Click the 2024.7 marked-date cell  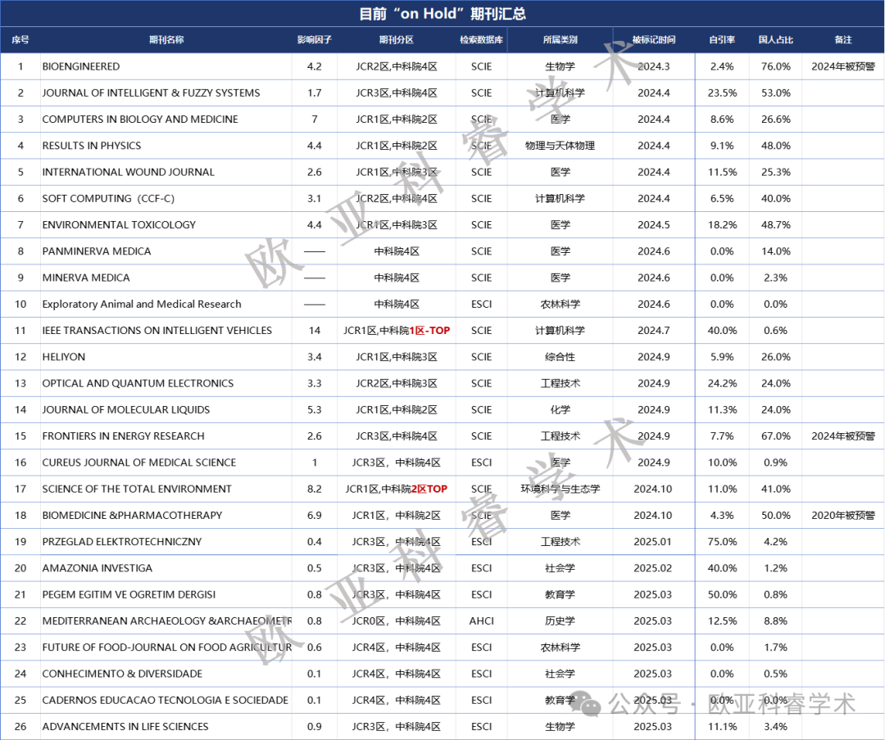tap(654, 331)
